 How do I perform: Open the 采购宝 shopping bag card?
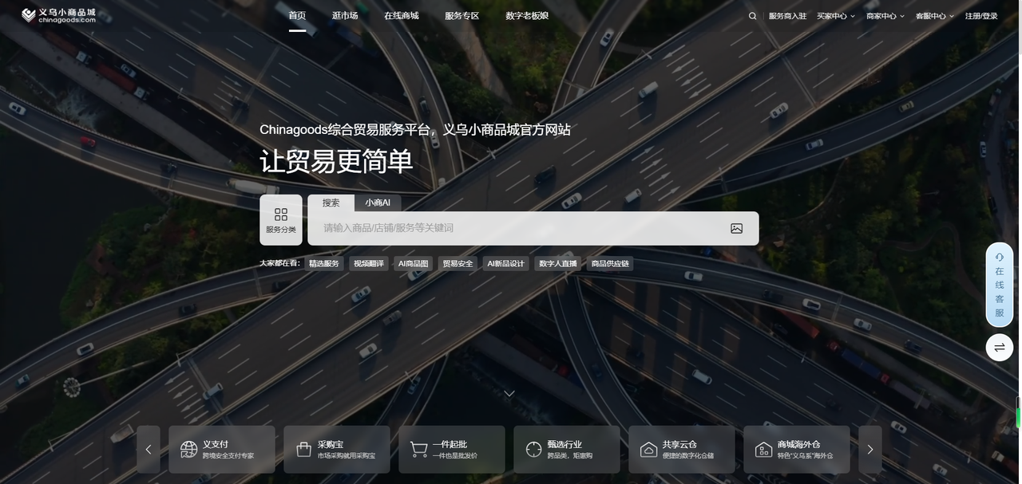tap(337, 450)
